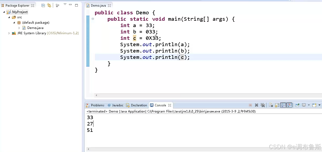This screenshot has height=152, width=322.
Task: Click the MyProject project folder icon
Action: click(8, 12)
